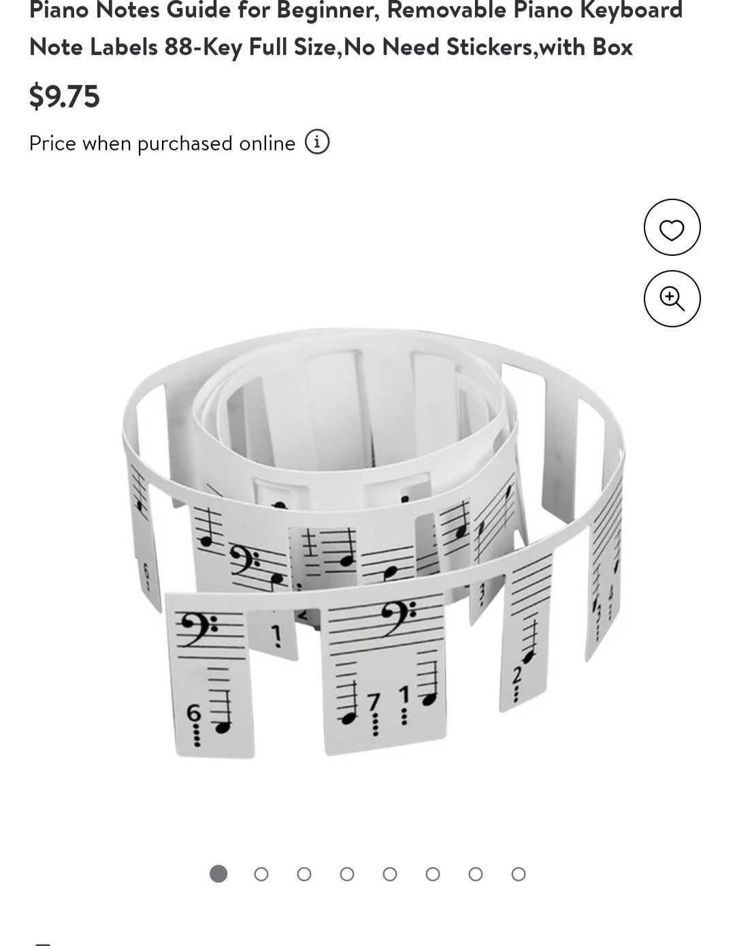Viewport: 735px width, 946px height.
Task: Click the Piano Notes Guide product title
Action: pyautogui.click(x=355, y=29)
